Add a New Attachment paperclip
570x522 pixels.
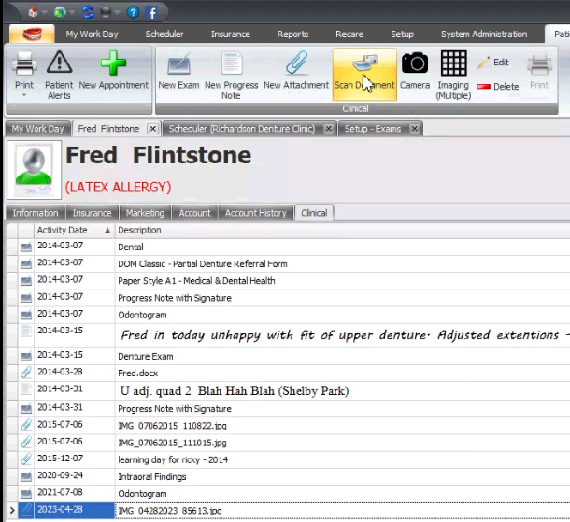tap(296, 70)
